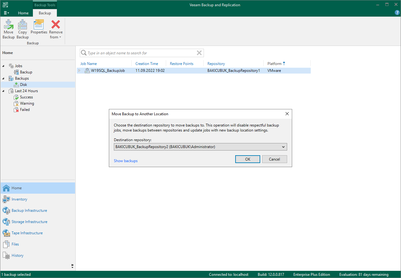Click the Jobs gear icon in tree

pyautogui.click(x=11, y=66)
